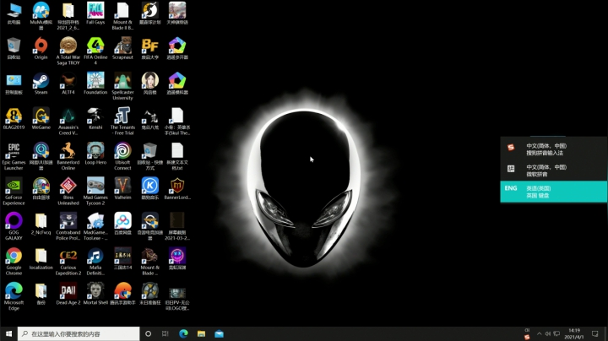Open the Mail app on taskbar
The width and height of the screenshot is (608, 341).
219,333
